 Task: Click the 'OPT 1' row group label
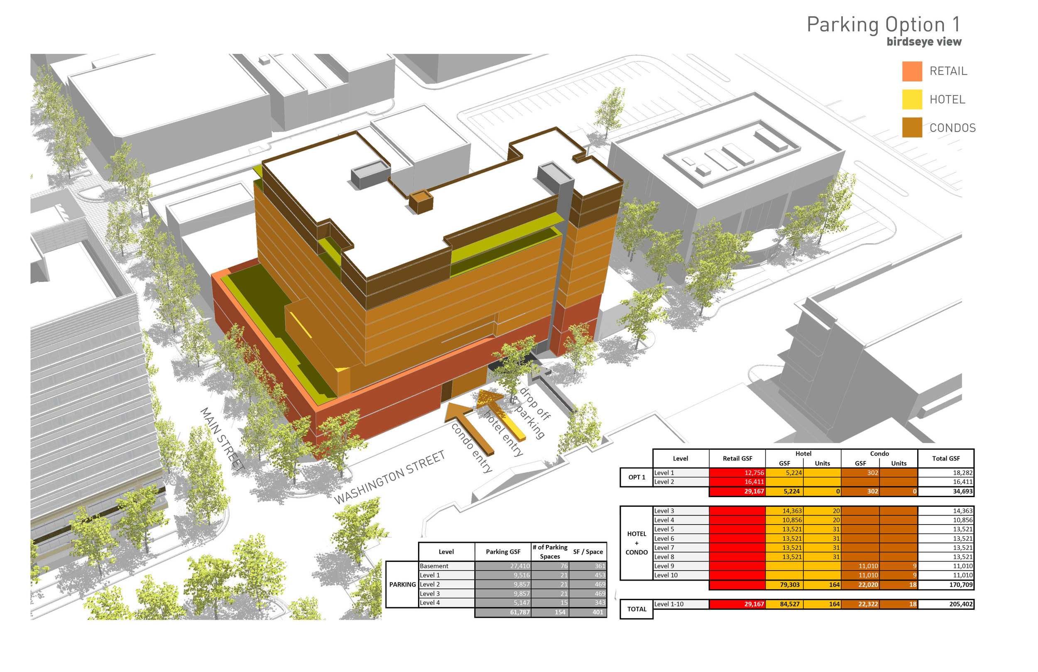[637, 477]
